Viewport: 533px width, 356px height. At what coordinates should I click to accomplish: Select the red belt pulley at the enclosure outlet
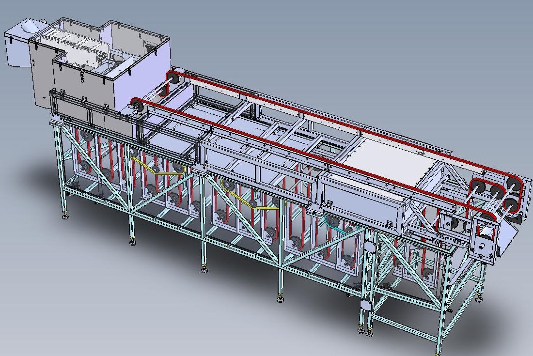136,107
